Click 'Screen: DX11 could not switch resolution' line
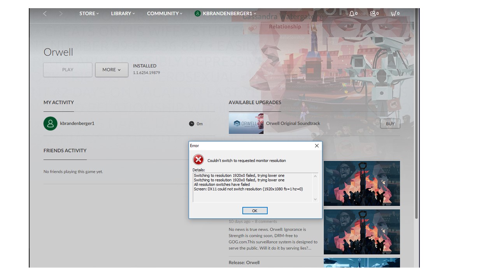Viewport: 498px width, 280px height. point(248,189)
